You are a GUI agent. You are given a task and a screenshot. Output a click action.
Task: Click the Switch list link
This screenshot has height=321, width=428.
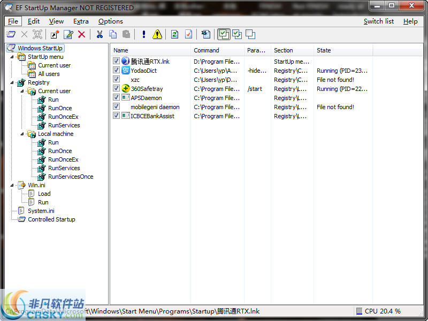[x=379, y=21]
